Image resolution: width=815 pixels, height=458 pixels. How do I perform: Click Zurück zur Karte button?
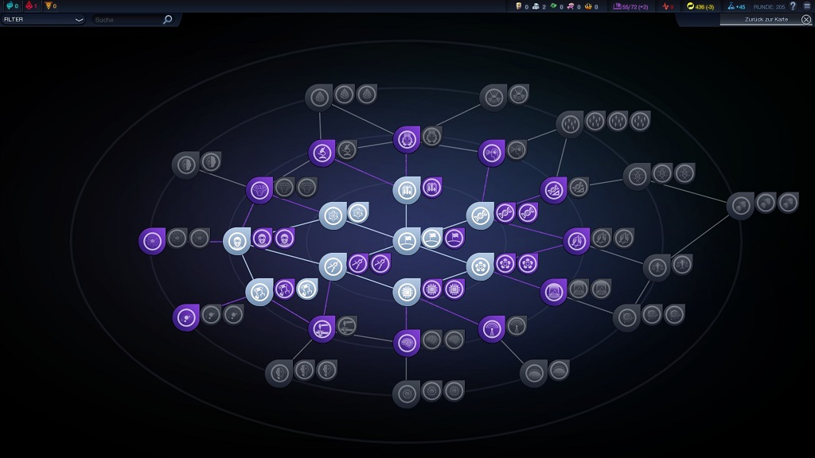click(x=766, y=19)
